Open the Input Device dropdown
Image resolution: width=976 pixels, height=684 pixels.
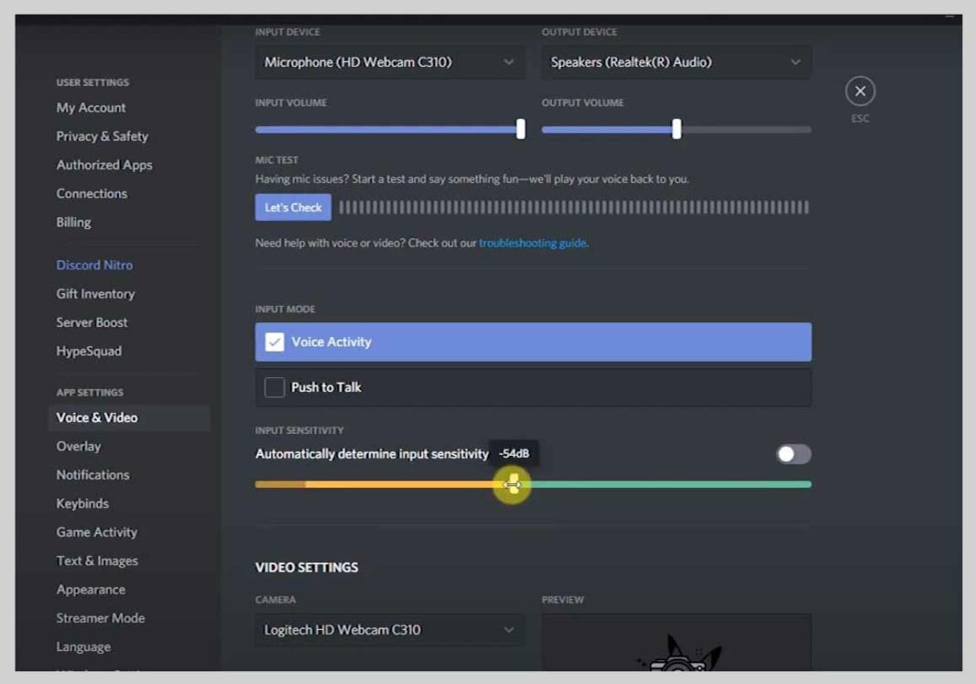pos(389,61)
